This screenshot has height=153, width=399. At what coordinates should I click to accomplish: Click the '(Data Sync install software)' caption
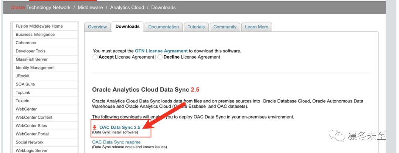point(115,132)
